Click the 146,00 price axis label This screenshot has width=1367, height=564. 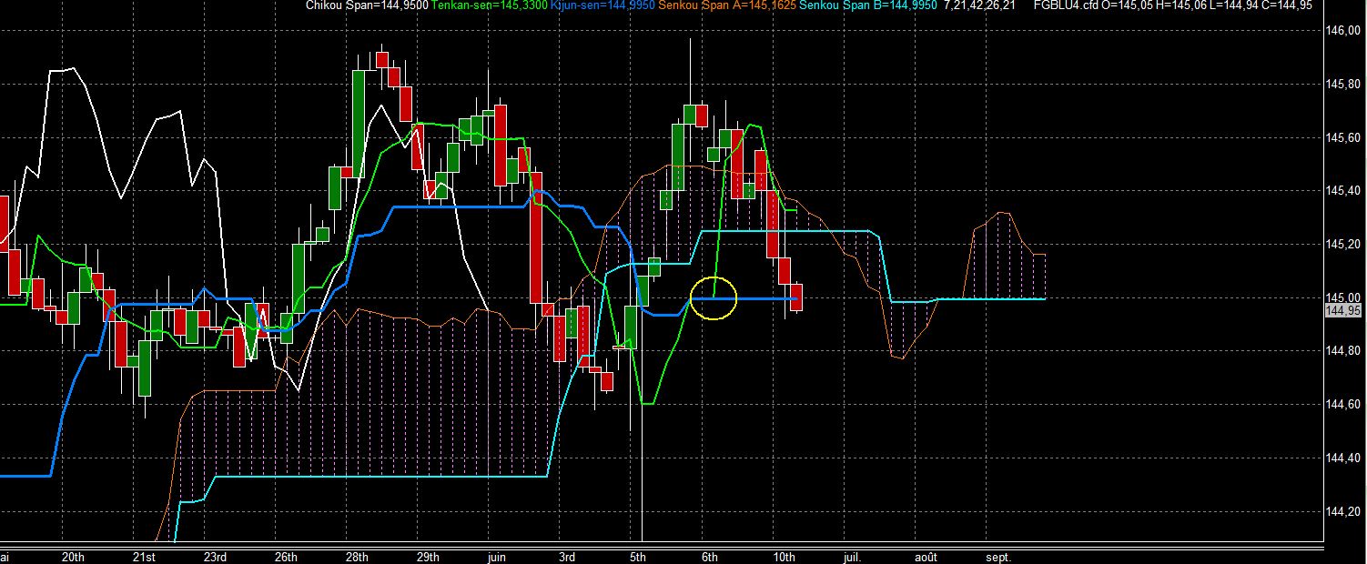click(x=1342, y=31)
